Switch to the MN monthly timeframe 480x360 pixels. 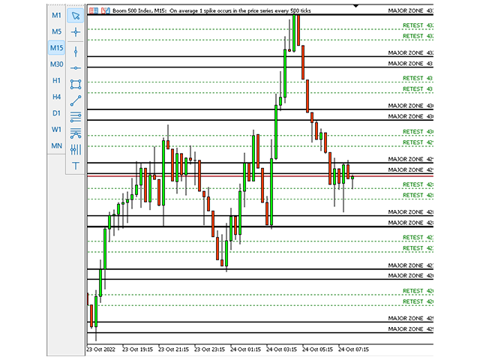click(56, 145)
